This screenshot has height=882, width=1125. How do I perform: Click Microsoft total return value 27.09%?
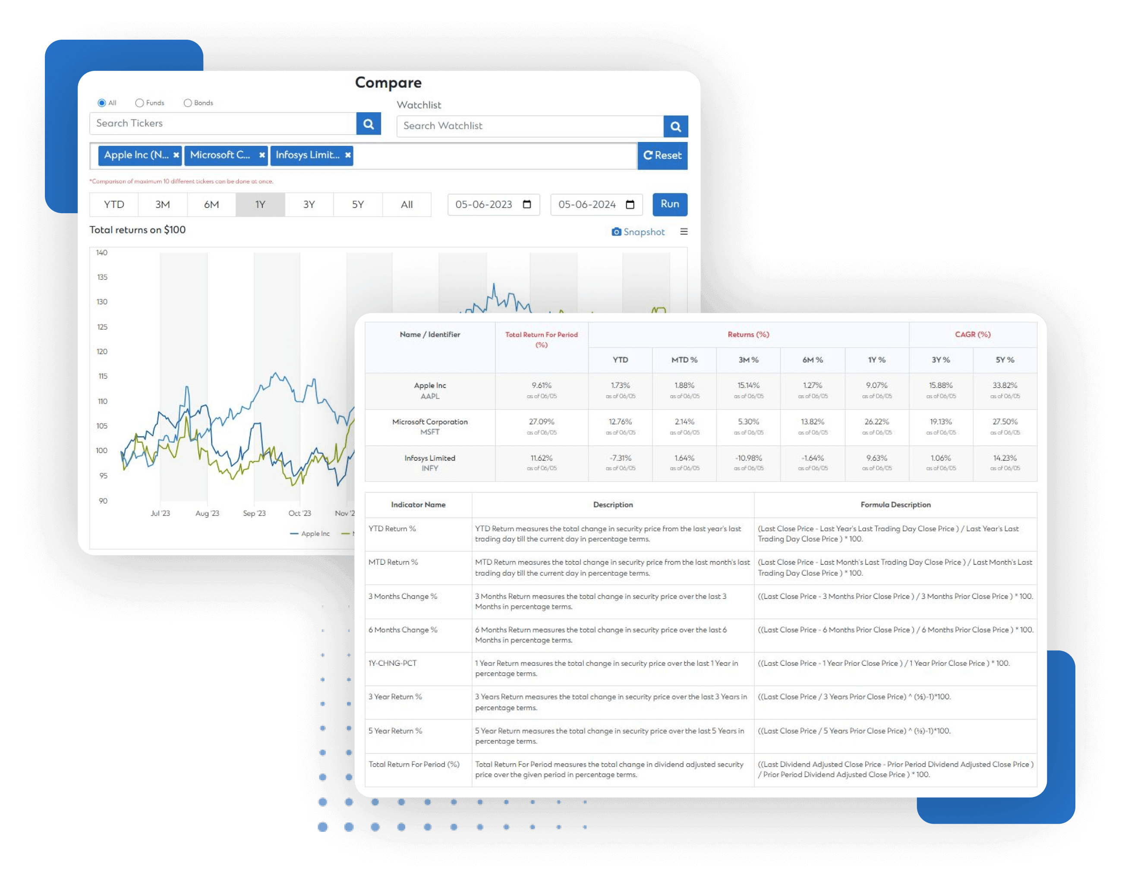541,422
